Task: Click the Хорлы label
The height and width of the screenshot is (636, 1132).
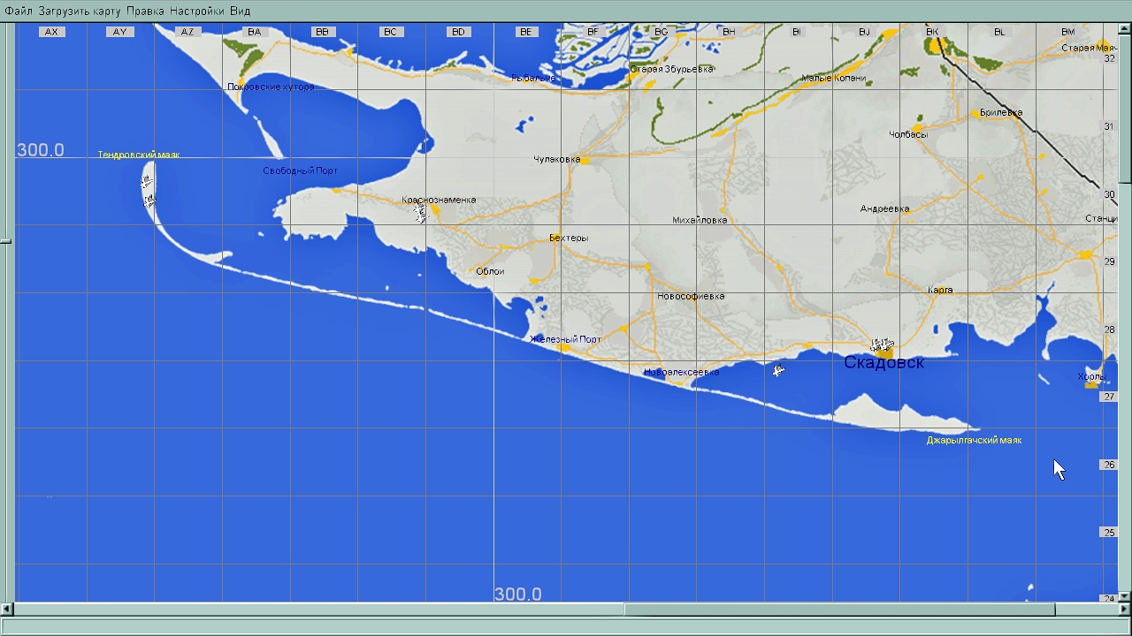Action: (1091, 376)
